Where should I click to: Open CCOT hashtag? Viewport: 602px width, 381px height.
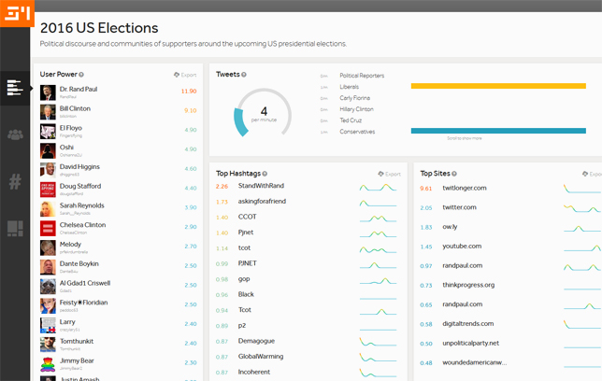coord(247,217)
